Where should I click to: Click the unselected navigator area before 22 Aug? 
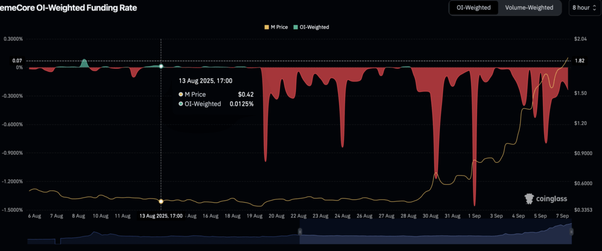pos(166,236)
